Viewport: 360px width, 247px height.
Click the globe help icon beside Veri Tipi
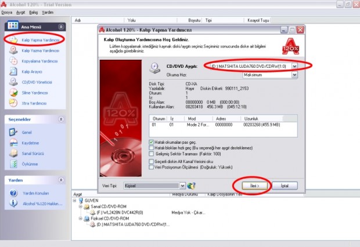click(191, 186)
